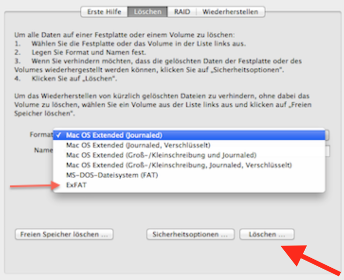This screenshot has width=344, height=280.
Task: Select MS-DOS-Dateisystem (FAT) format
Action: (x=189, y=175)
